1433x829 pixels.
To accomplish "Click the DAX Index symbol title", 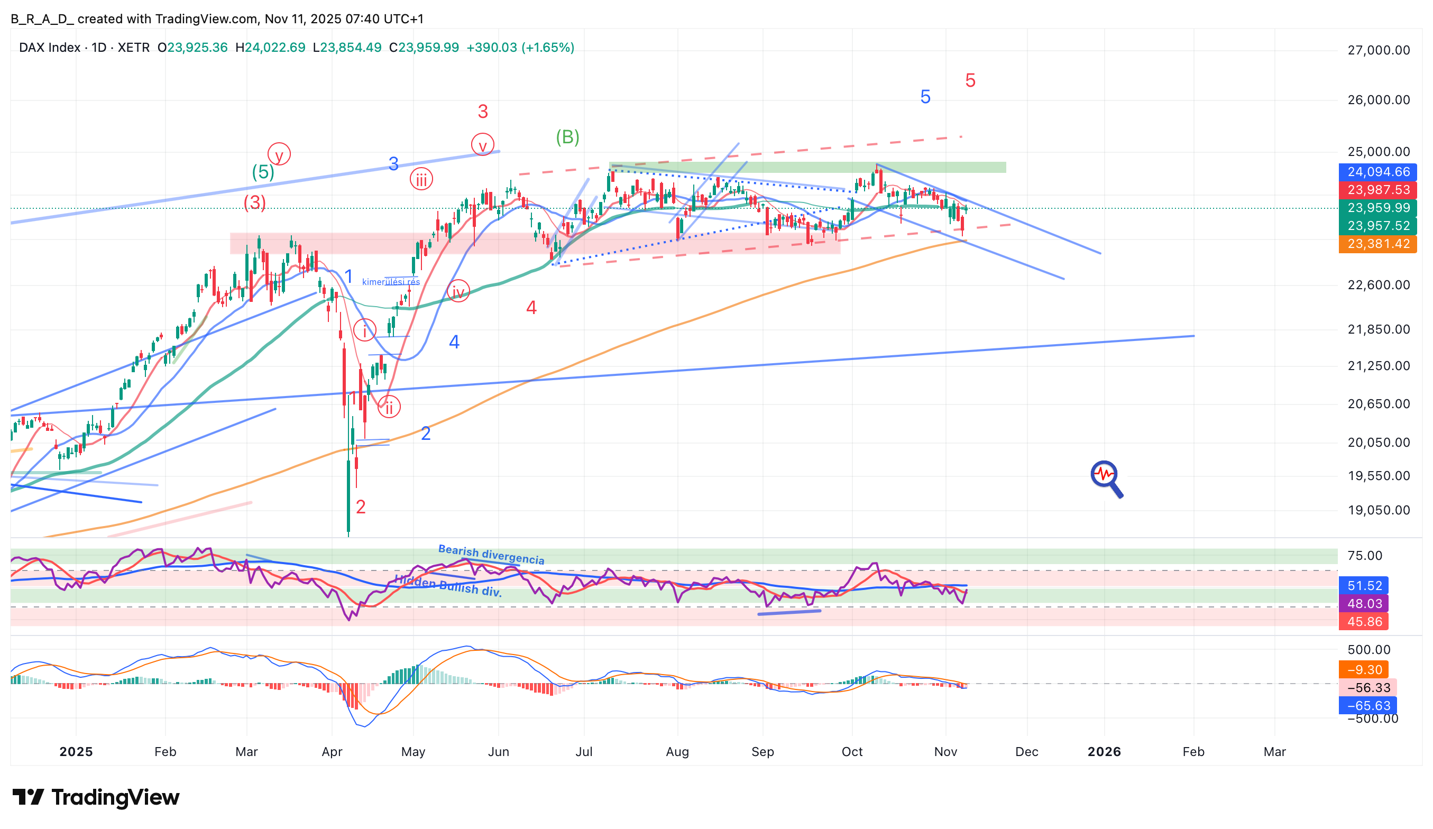I will tap(50, 48).
